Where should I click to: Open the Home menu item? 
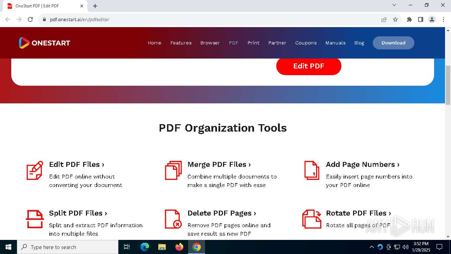coord(155,43)
